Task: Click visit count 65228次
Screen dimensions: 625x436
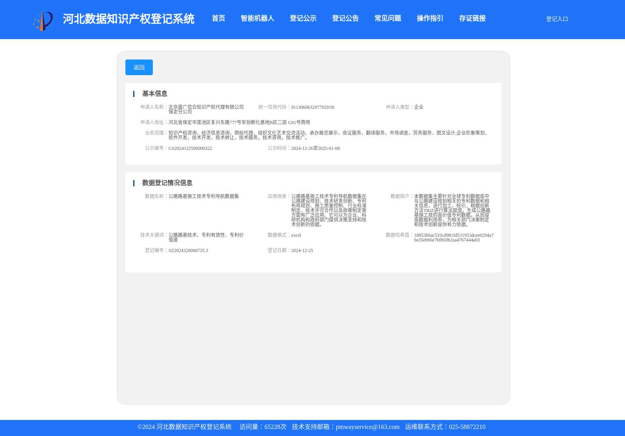Action: (275, 427)
